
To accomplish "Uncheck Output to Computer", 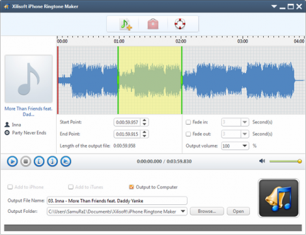I will point(132,187).
